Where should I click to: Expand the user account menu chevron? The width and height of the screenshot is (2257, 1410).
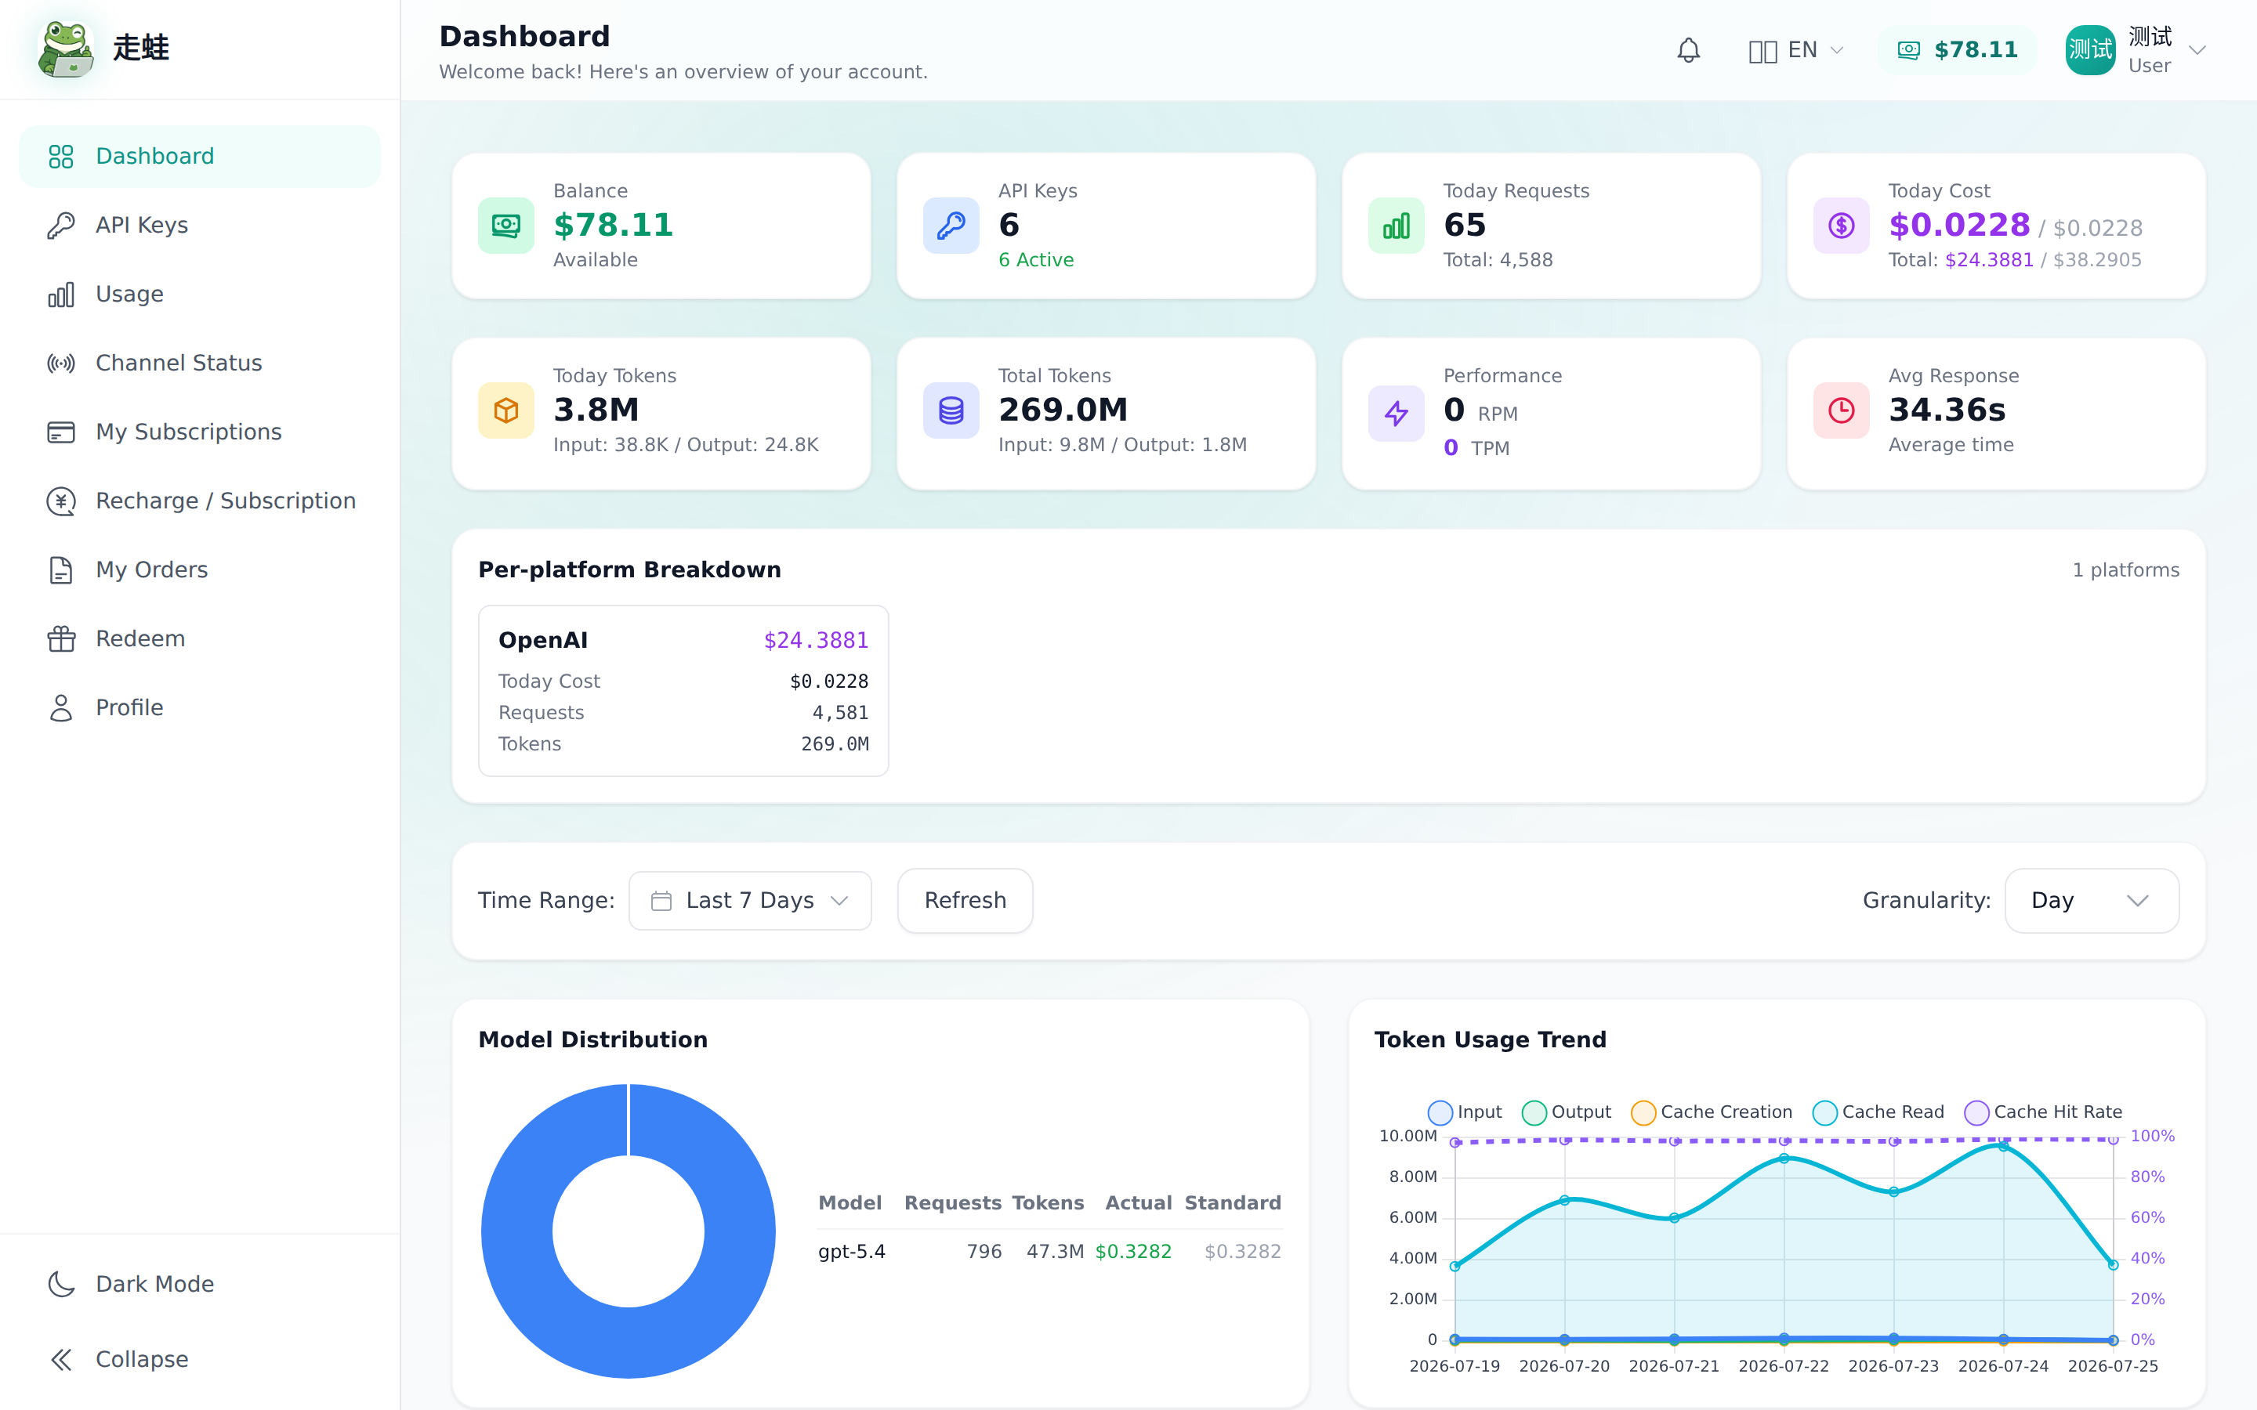pos(2197,50)
